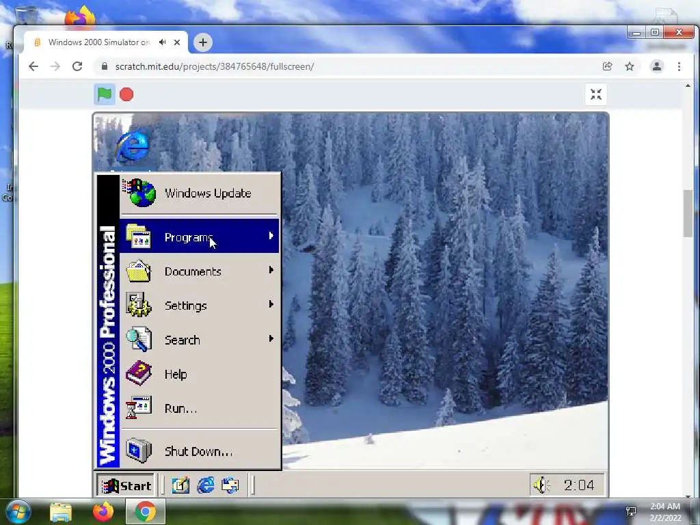Open Outlook Express quick launch icon
This screenshot has height=525, width=700.
point(230,485)
